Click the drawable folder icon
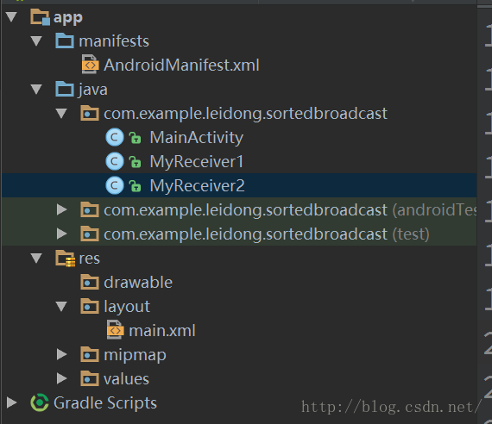 (90, 282)
